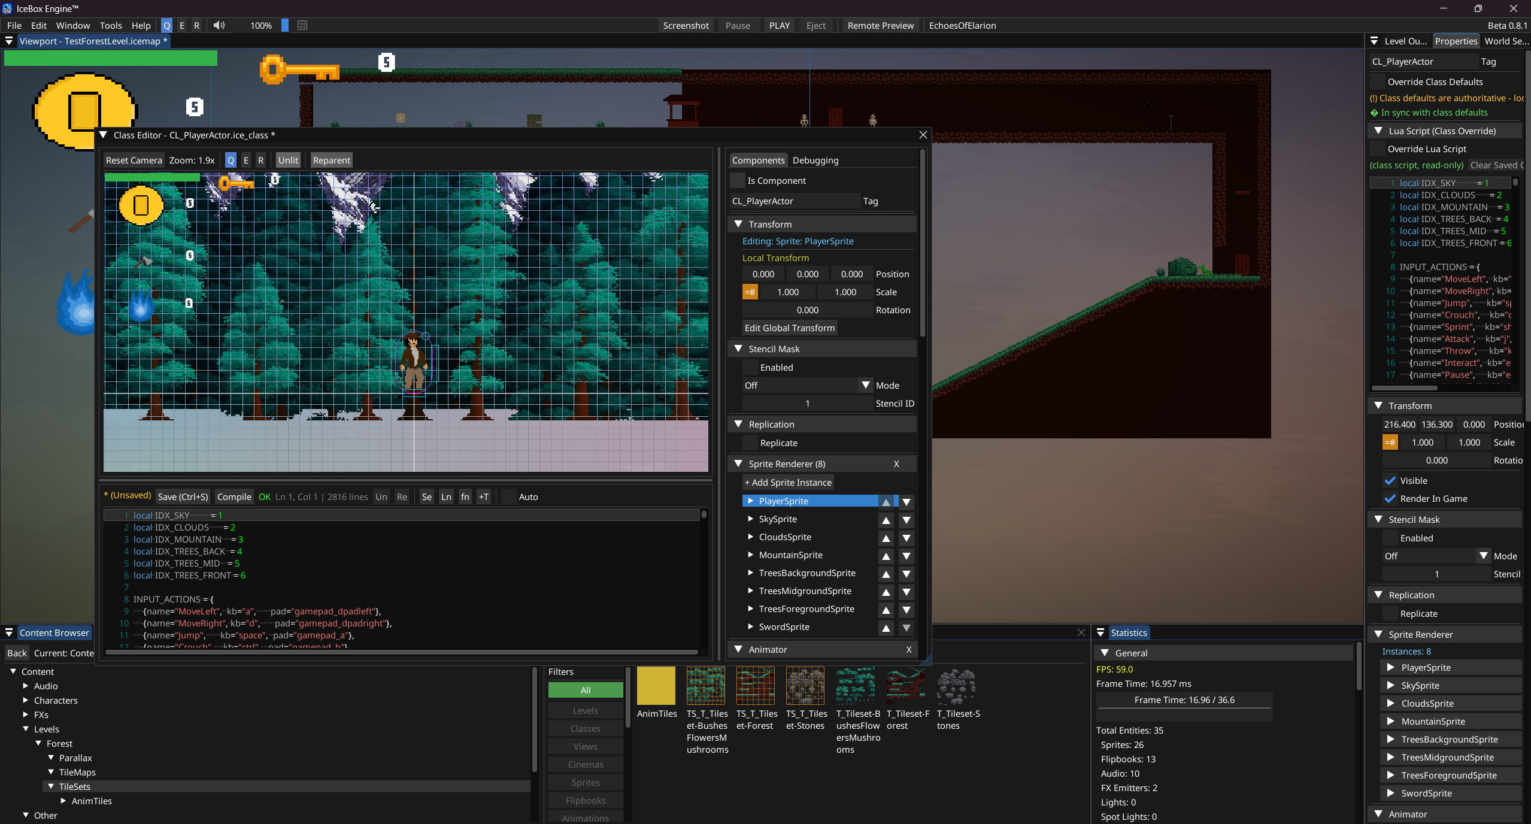The width and height of the screenshot is (1531, 824).
Task: Select the E tool in main toolbar
Action: coord(182,25)
